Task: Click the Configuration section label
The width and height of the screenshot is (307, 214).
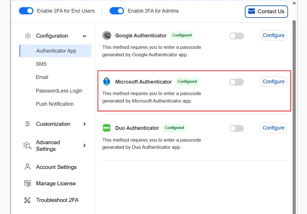Action: pos(52,36)
